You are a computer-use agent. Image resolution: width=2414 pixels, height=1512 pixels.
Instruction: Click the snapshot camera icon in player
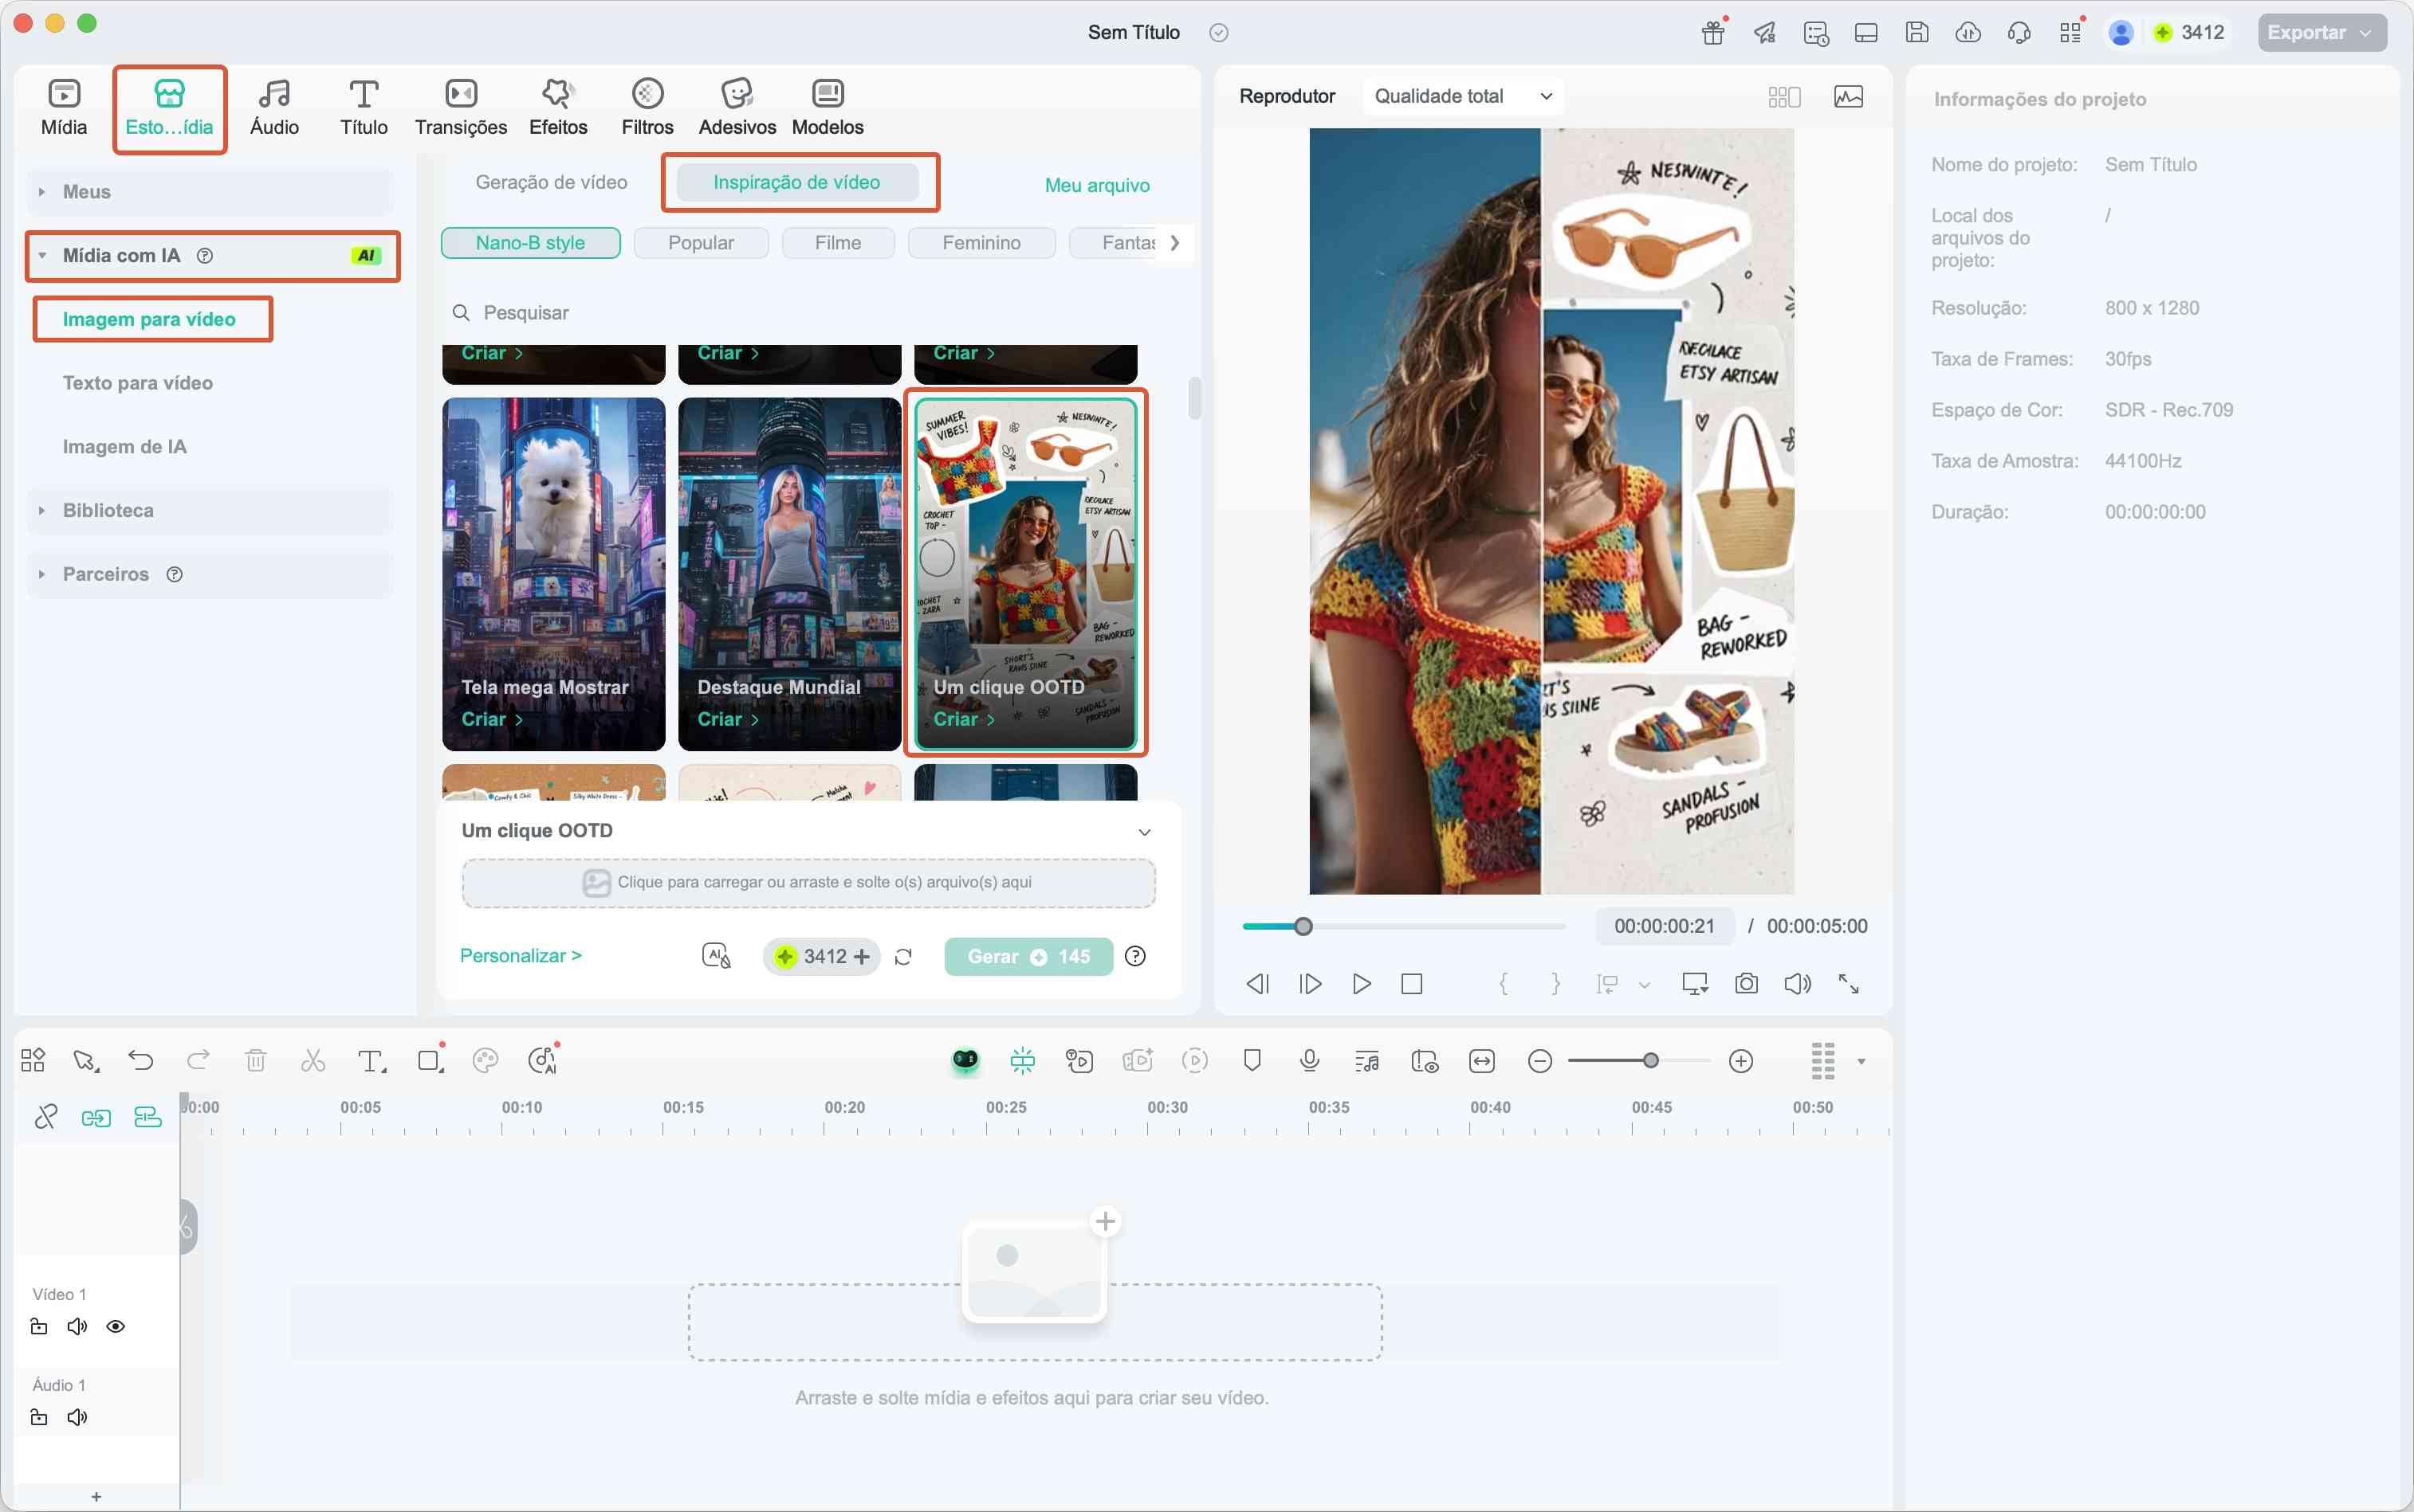pos(1745,984)
